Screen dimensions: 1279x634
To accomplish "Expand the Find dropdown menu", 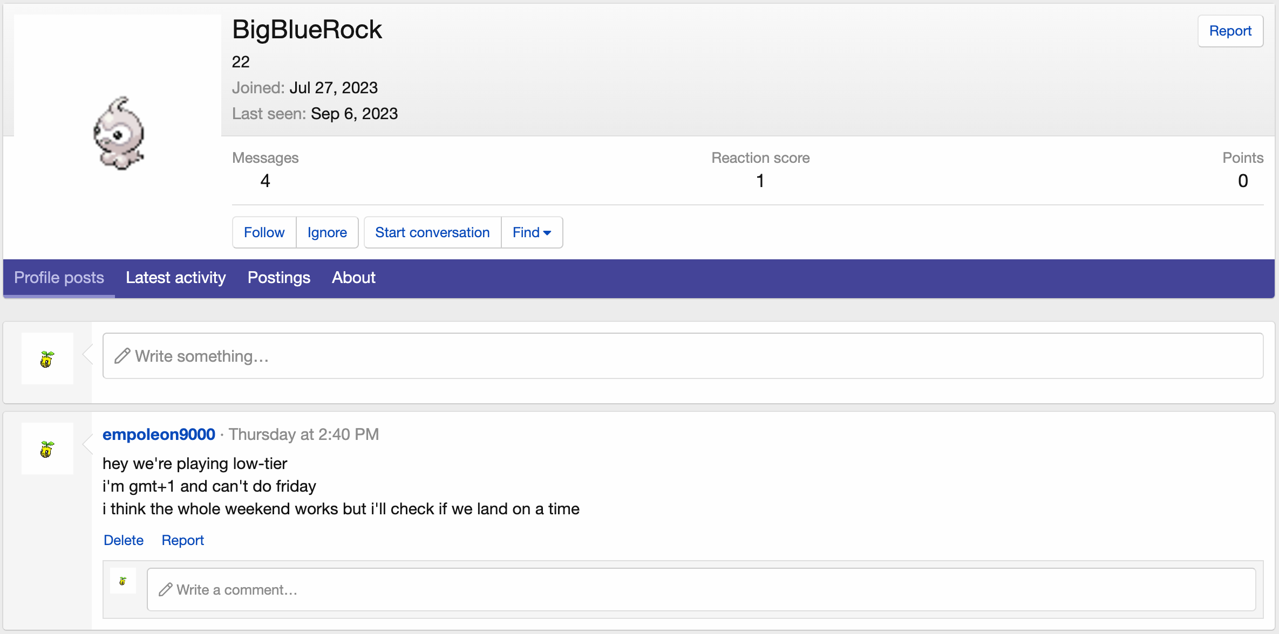I will click(x=532, y=232).
